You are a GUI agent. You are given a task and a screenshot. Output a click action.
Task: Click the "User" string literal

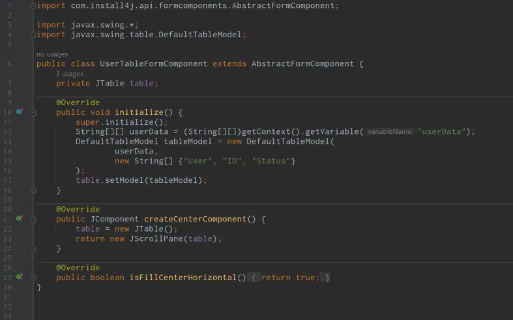[198, 161]
